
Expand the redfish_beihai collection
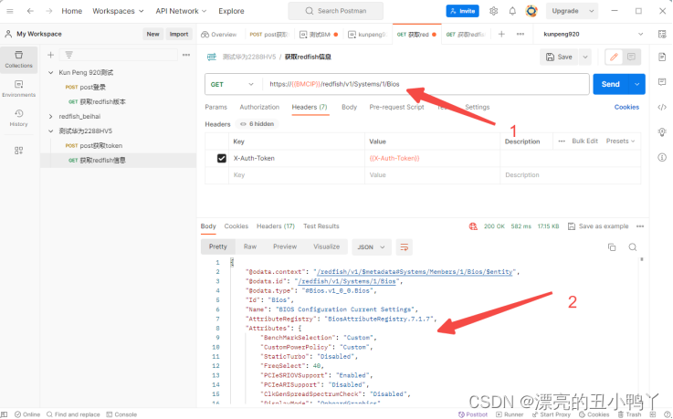click(51, 116)
